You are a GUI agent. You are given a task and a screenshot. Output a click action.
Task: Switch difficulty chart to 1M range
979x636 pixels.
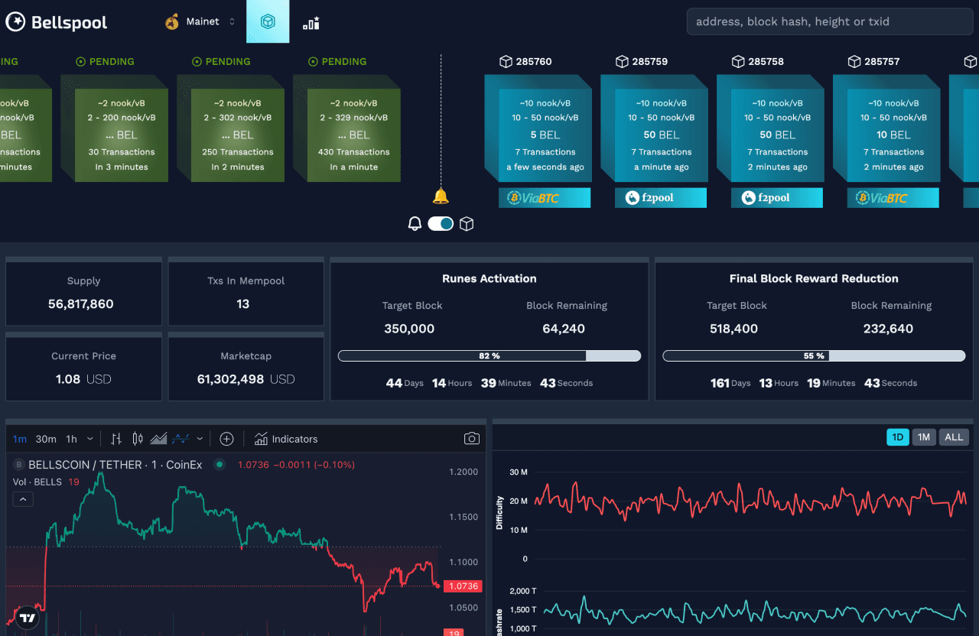[924, 437]
